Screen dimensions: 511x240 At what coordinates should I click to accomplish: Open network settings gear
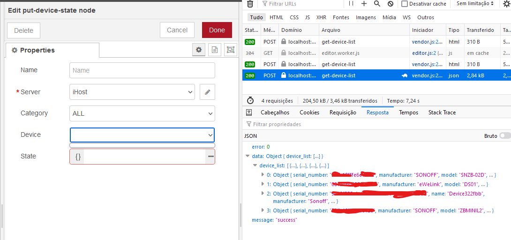(x=506, y=4)
